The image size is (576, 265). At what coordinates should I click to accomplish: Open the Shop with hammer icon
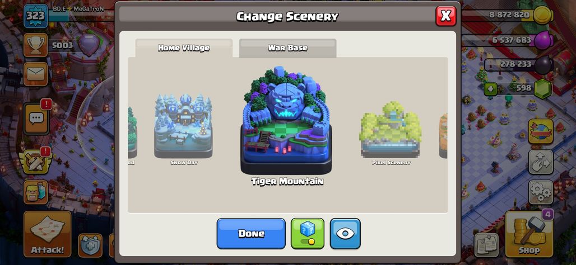(529, 234)
